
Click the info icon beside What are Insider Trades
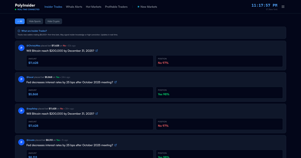pyautogui.click(x=19, y=31)
